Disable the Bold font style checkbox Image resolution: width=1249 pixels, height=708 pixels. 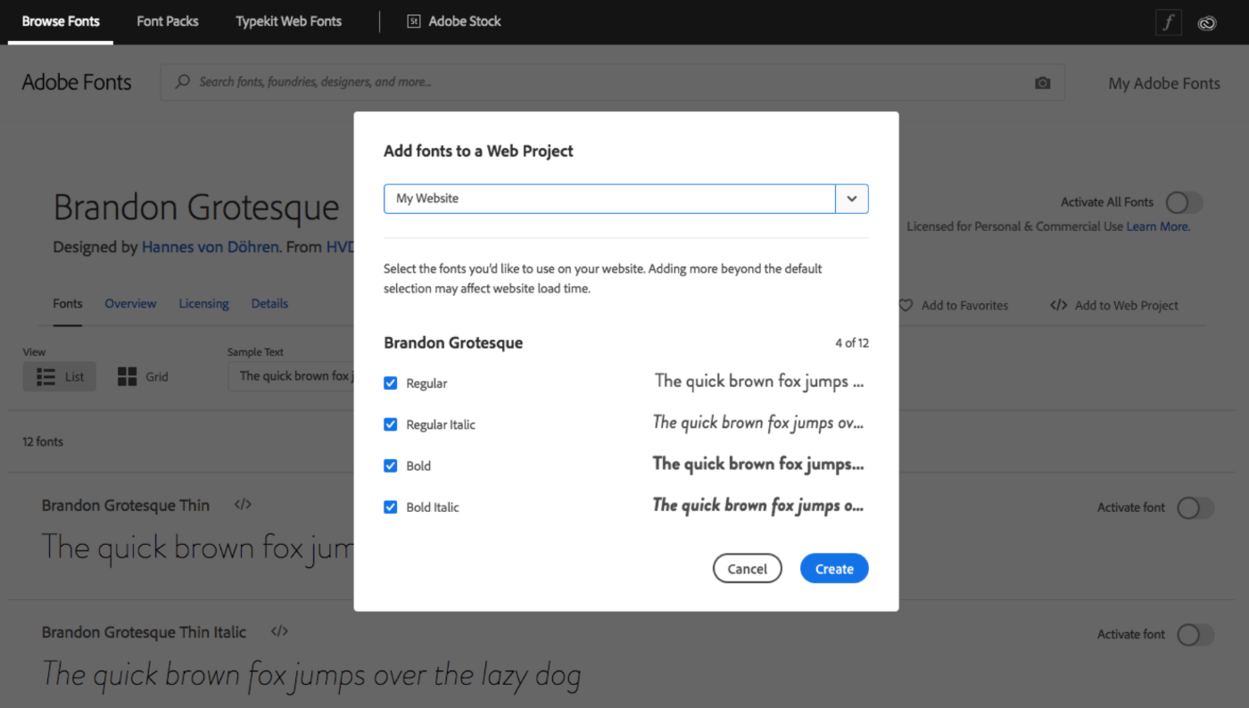390,465
